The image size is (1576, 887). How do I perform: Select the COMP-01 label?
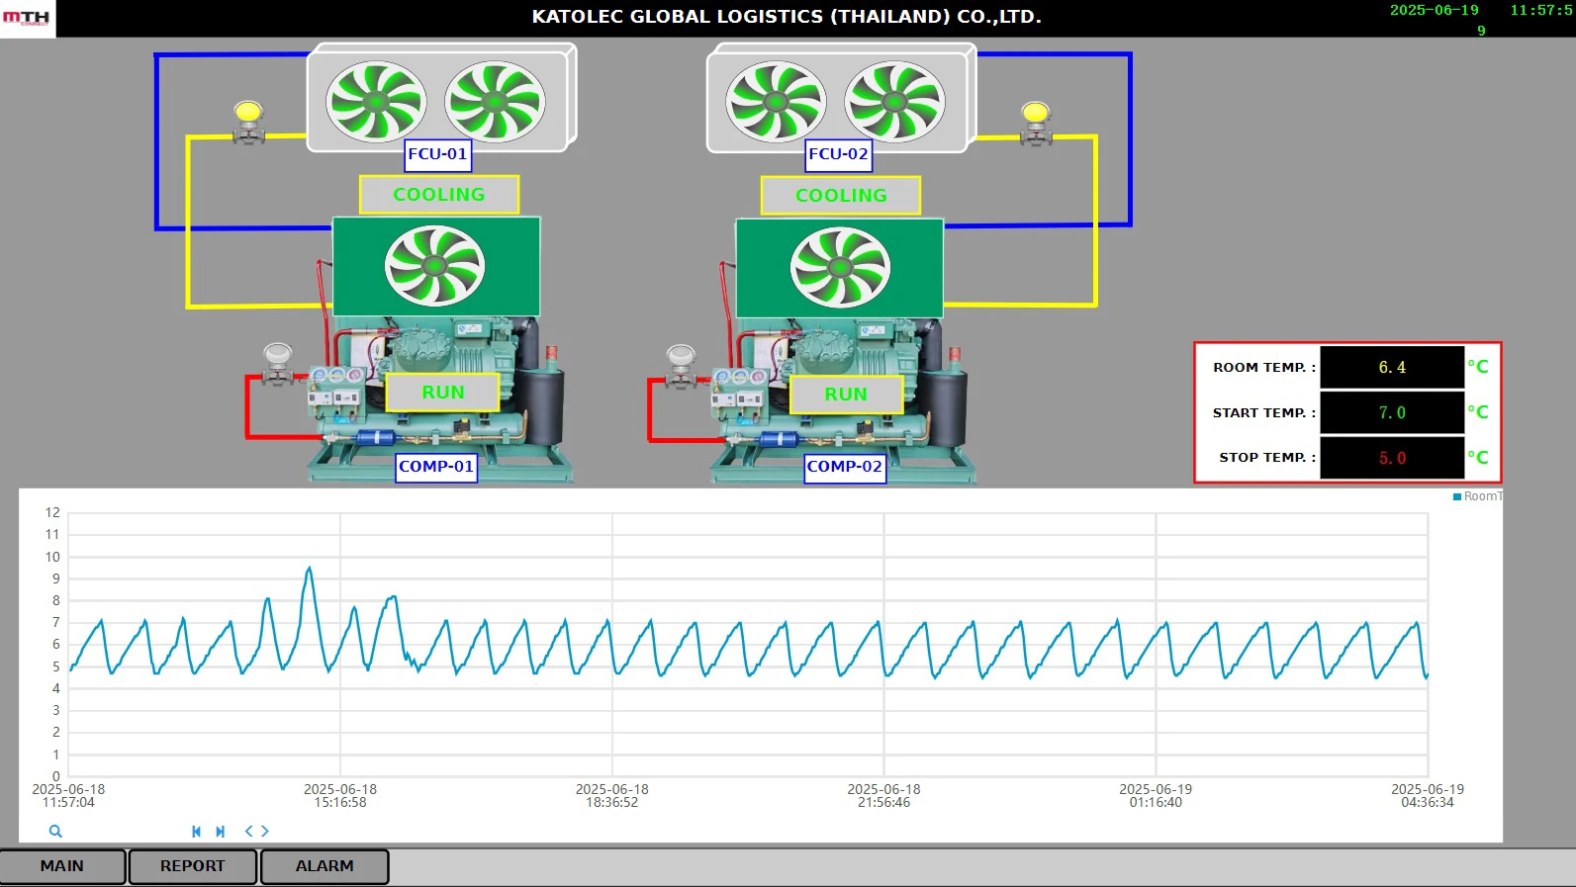436,467
